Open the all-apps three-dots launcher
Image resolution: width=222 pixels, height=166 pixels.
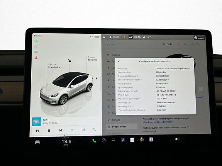(113, 140)
